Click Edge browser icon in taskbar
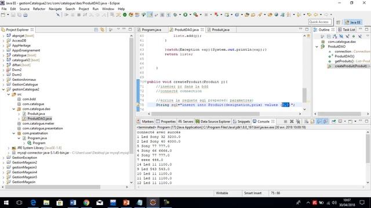The image size is (371, 208). pyautogui.click(x=33, y=203)
